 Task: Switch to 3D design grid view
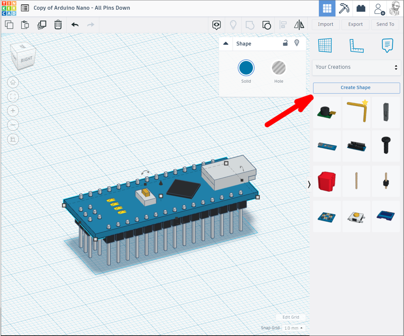327,8
